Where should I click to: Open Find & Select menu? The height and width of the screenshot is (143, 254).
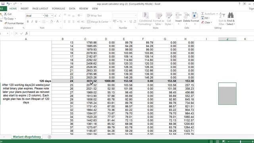click(231, 19)
